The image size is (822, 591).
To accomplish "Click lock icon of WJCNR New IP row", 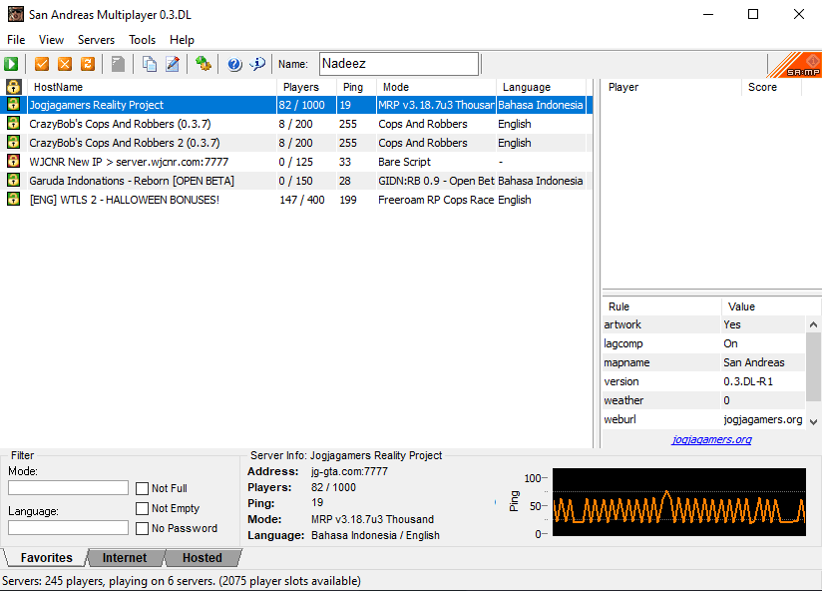I will coord(13,161).
